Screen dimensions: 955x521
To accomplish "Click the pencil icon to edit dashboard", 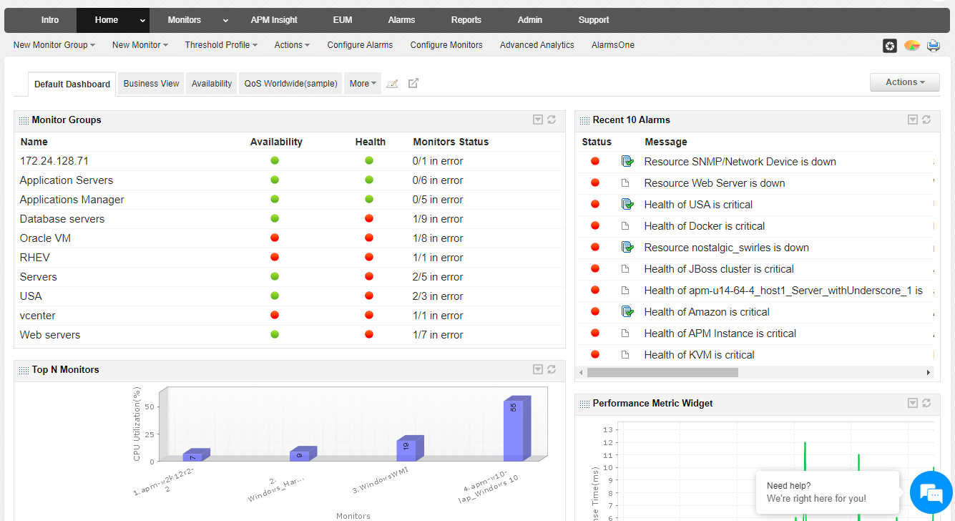I will [392, 83].
